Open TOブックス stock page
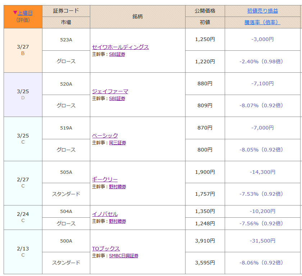Screen dimensions: 302x276 coord(106,249)
